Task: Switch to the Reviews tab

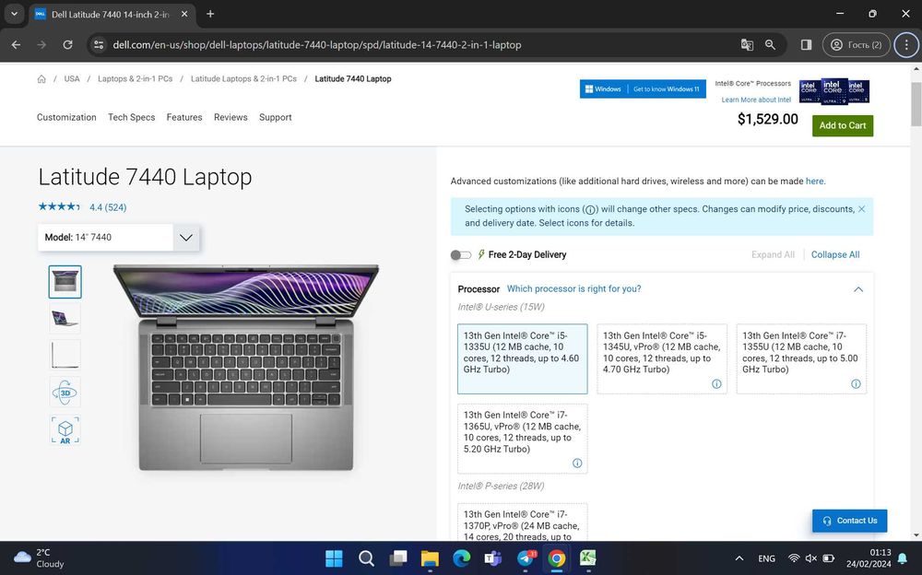Action: [230, 117]
